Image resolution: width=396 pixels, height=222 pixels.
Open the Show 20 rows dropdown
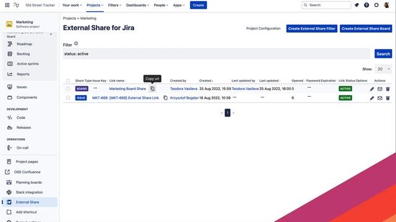pyautogui.click(x=384, y=69)
